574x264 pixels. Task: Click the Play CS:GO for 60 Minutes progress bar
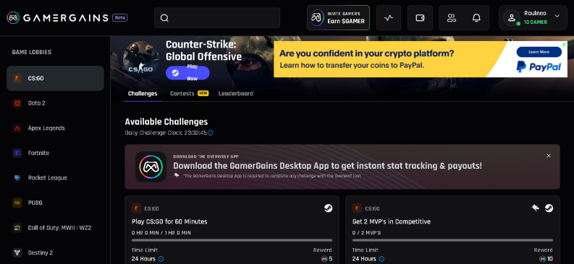point(232,240)
